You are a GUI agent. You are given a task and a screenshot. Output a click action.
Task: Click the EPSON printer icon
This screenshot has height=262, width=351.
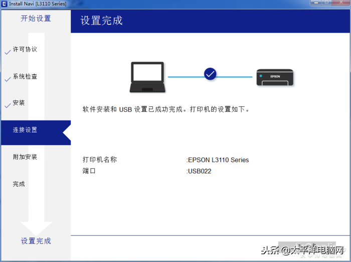[x=275, y=77]
